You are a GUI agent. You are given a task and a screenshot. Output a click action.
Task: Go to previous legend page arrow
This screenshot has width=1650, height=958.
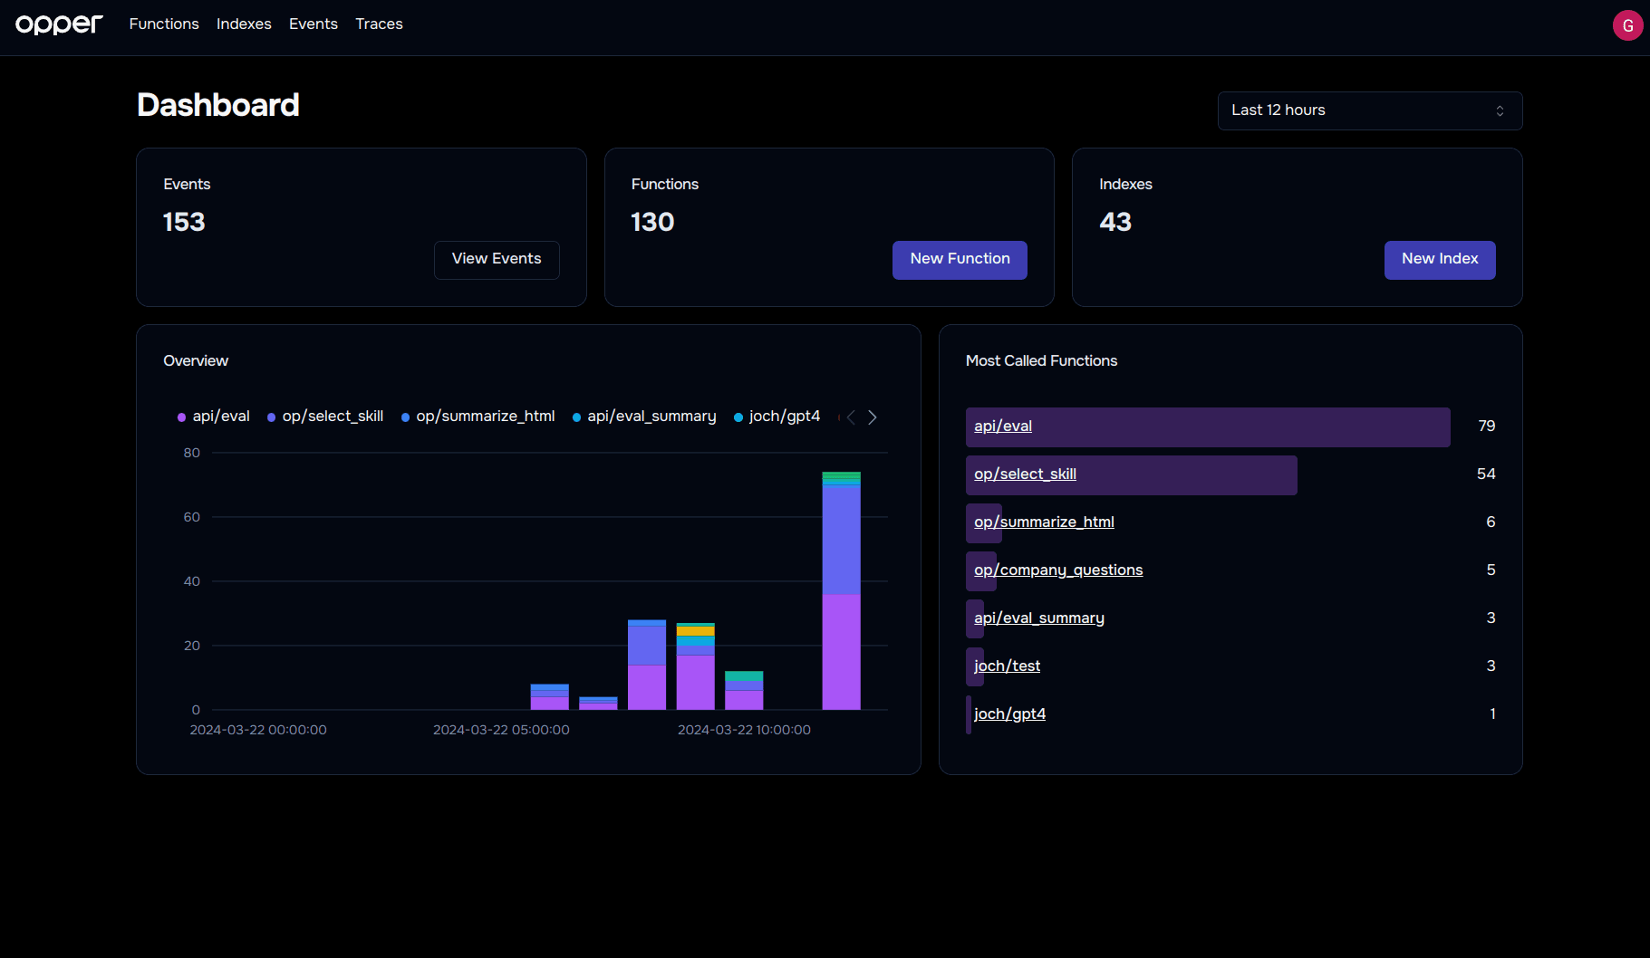point(851,417)
